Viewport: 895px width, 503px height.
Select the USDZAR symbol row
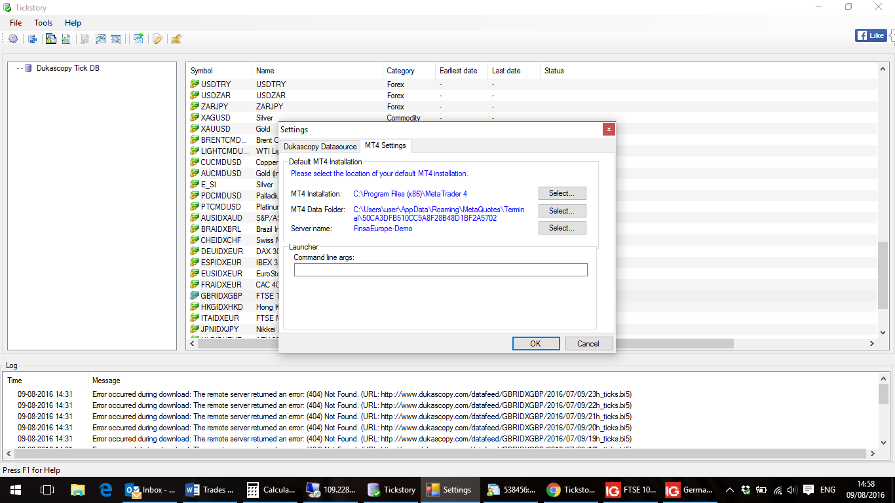point(532,96)
